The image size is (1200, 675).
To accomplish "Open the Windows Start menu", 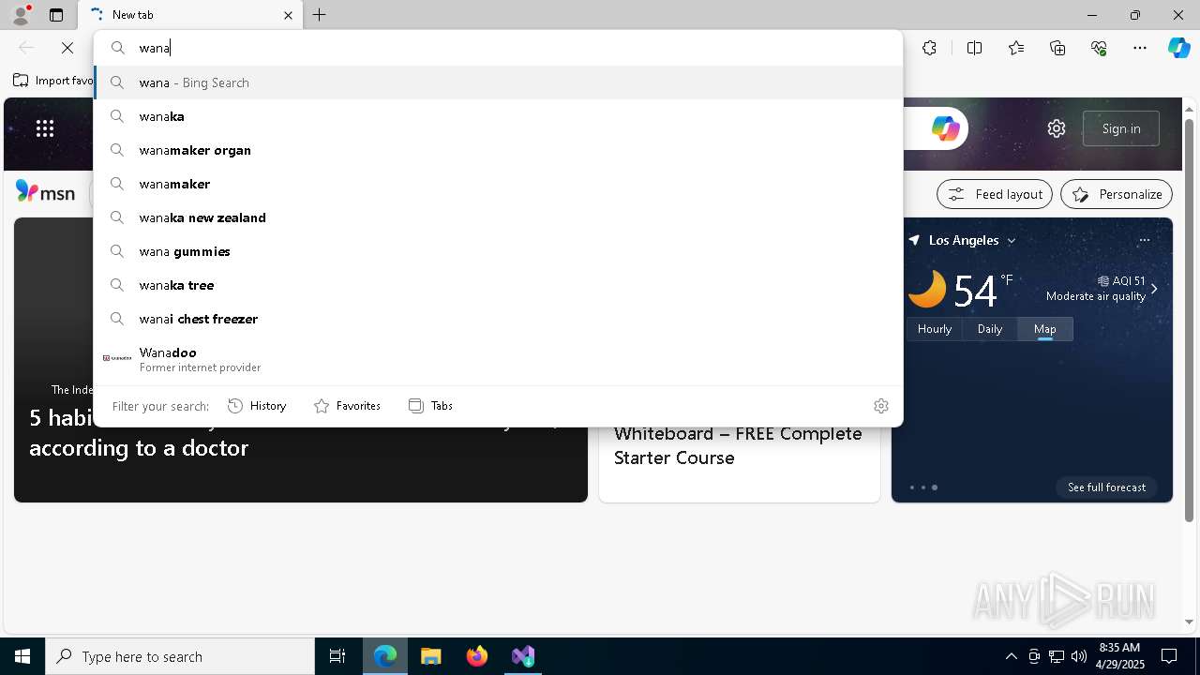I will (22, 656).
